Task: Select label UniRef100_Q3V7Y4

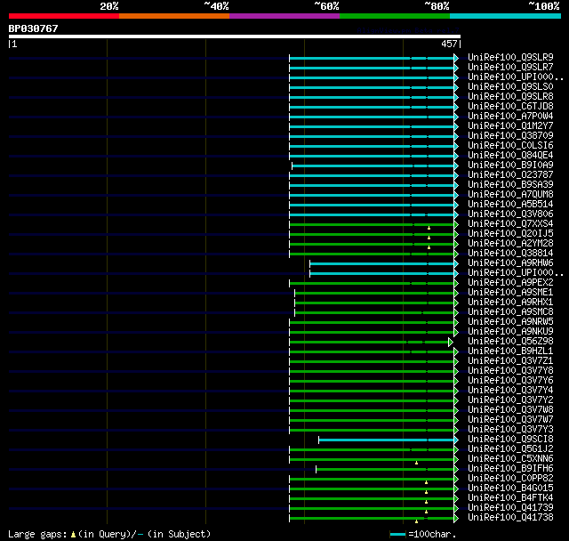Action: [510, 391]
